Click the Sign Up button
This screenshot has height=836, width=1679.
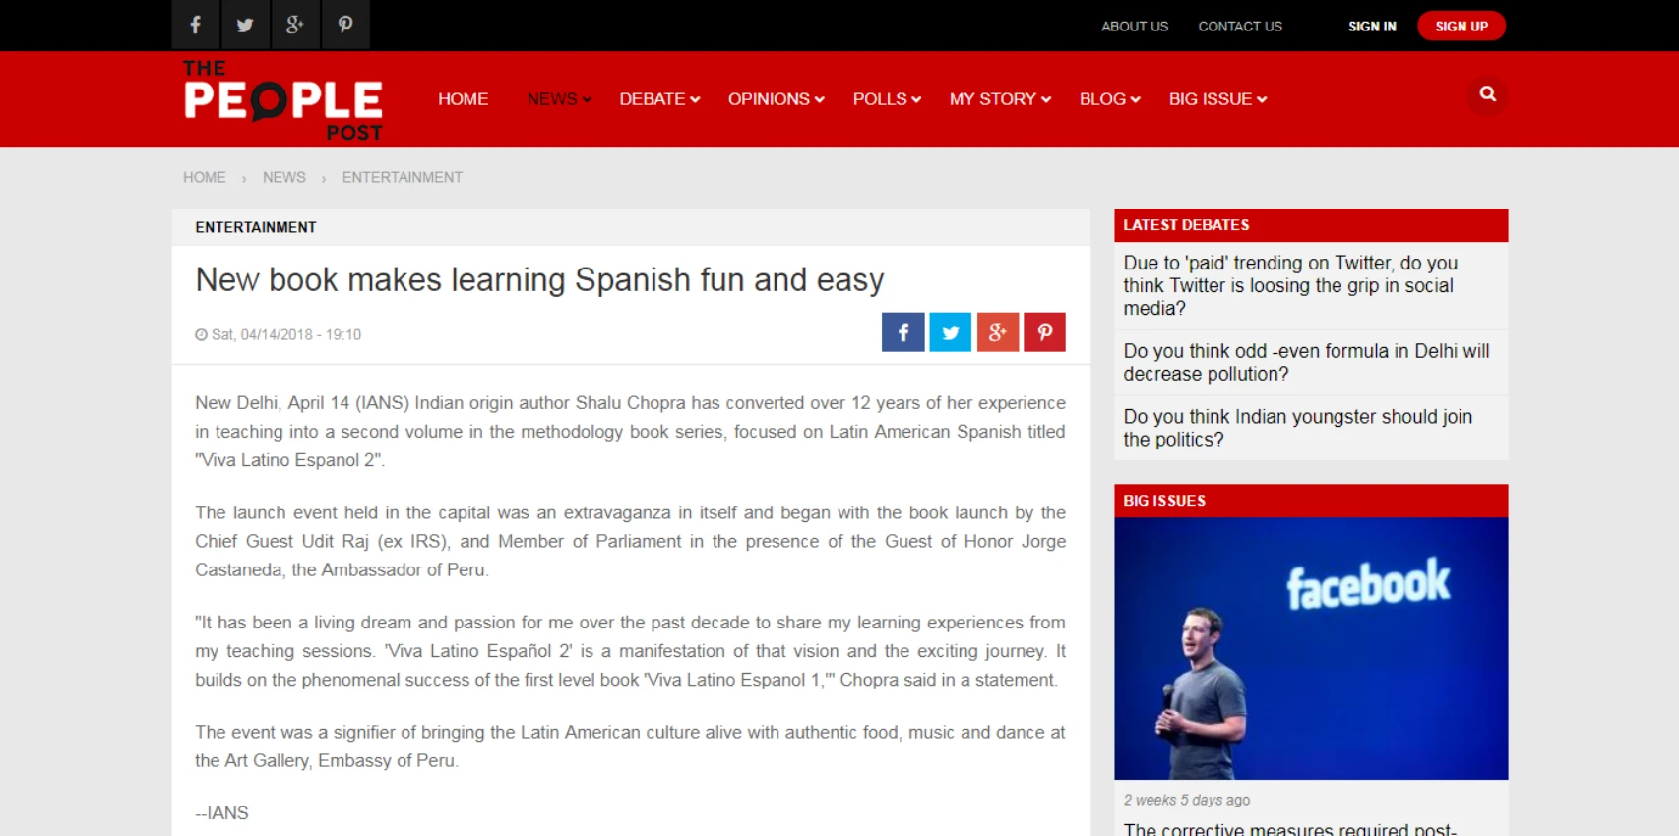[1461, 27]
